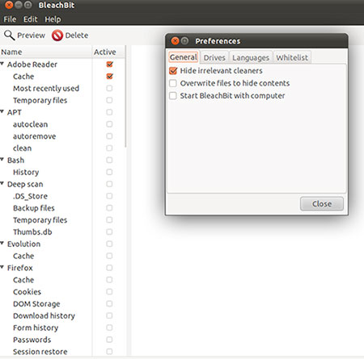
Task: Select the autoremove row
Action: click(x=62, y=136)
